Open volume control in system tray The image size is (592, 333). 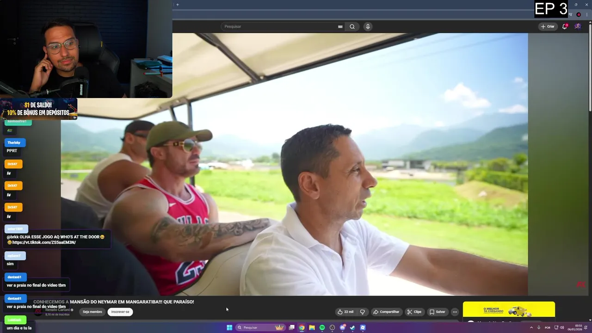click(x=562, y=327)
